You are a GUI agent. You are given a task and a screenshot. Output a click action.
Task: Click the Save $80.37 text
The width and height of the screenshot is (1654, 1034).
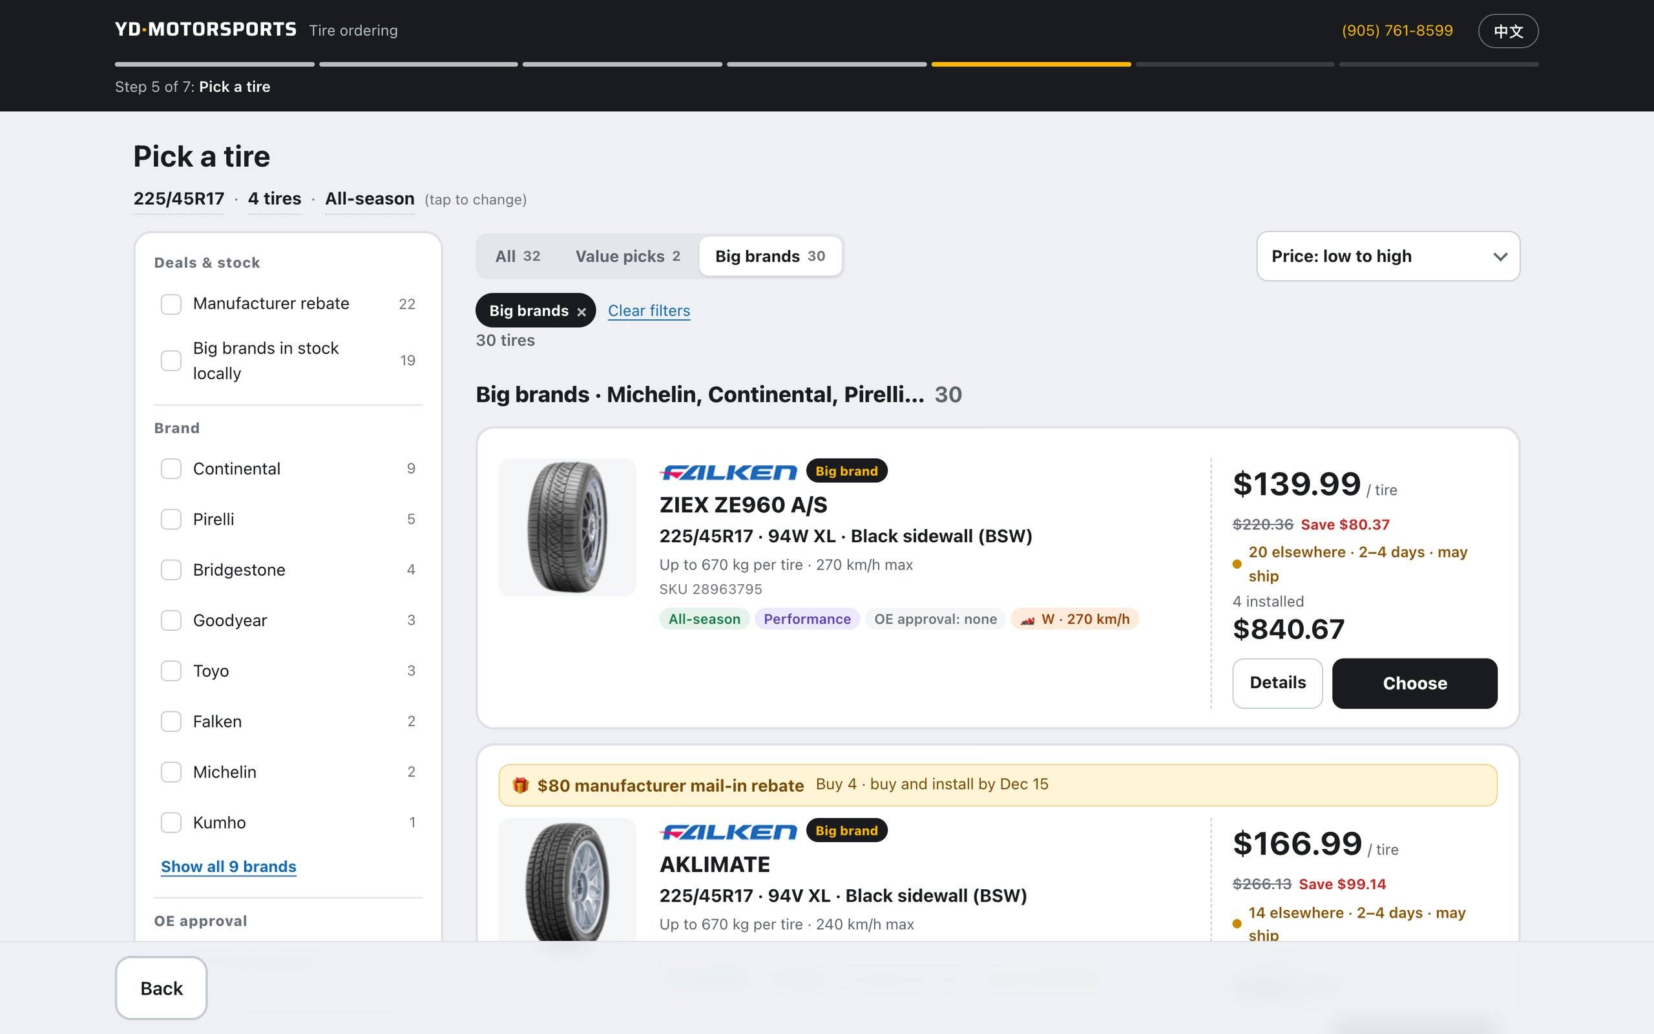click(1345, 525)
